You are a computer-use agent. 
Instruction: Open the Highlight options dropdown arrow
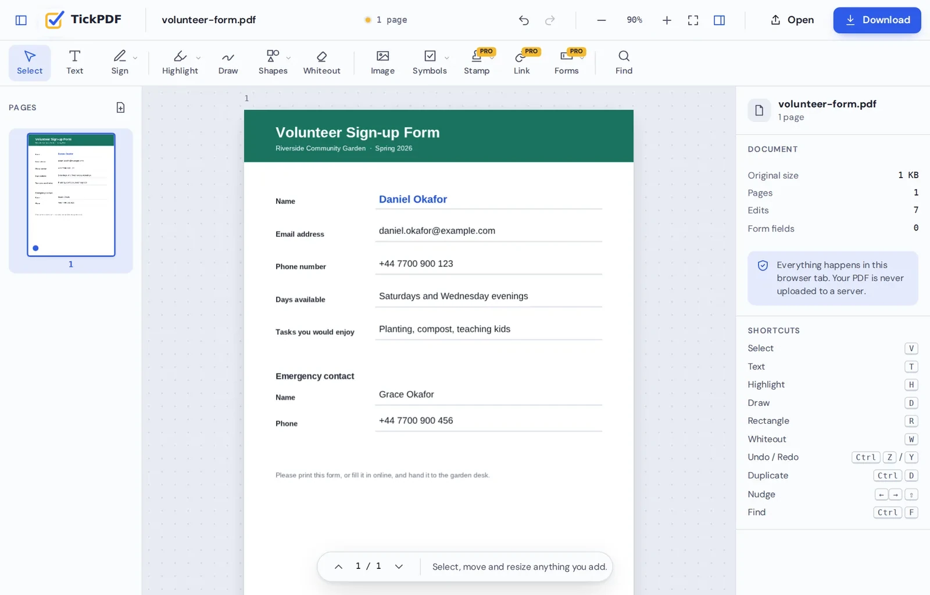tap(199, 58)
